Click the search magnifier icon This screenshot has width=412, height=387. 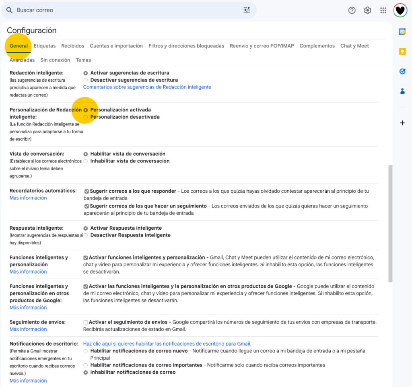(10, 10)
